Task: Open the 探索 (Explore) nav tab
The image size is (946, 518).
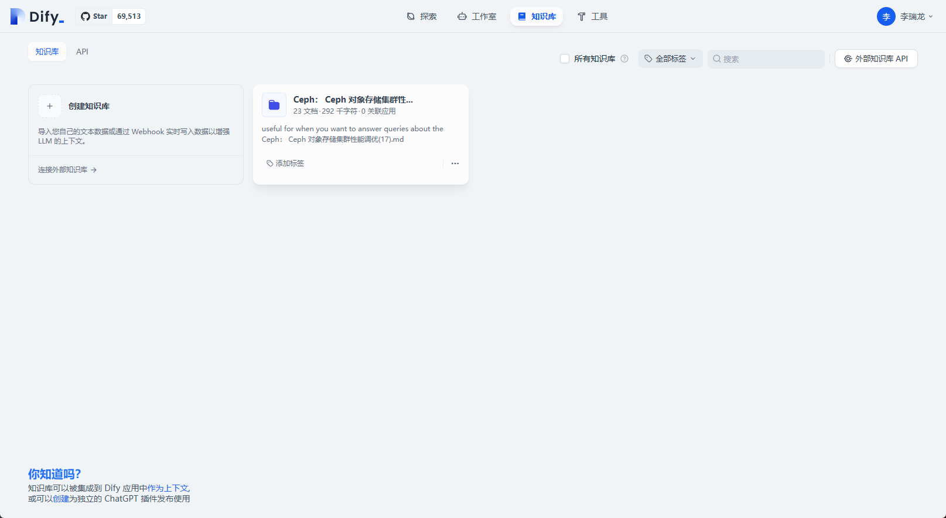Action: 422,16
